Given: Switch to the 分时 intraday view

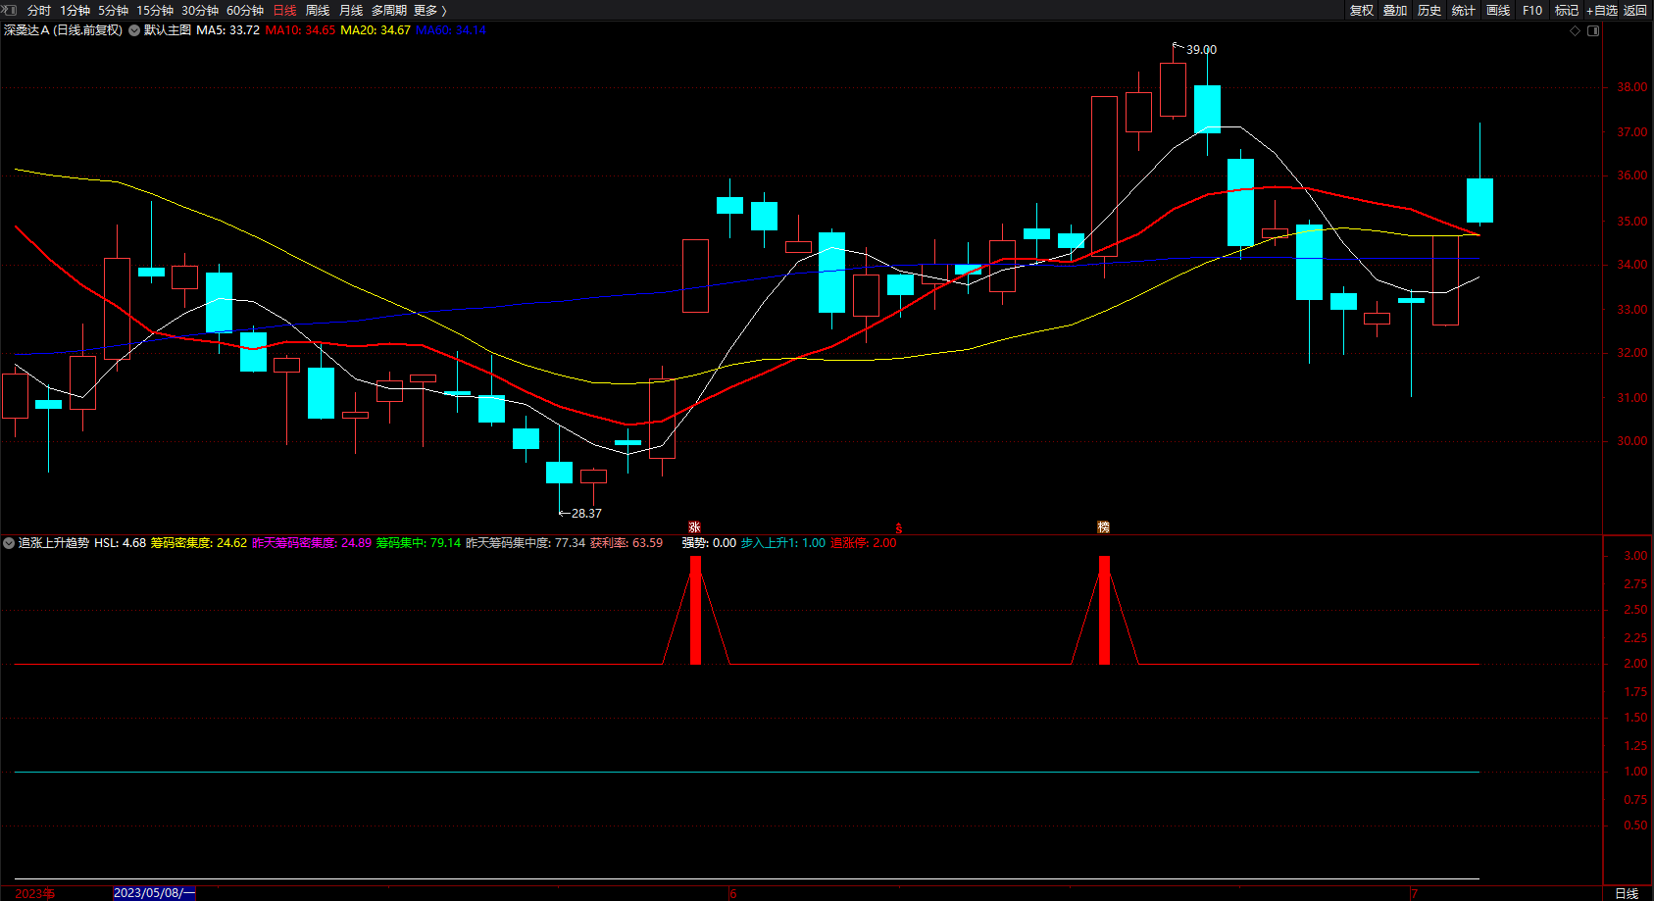Looking at the screenshot, I should coord(39,11).
